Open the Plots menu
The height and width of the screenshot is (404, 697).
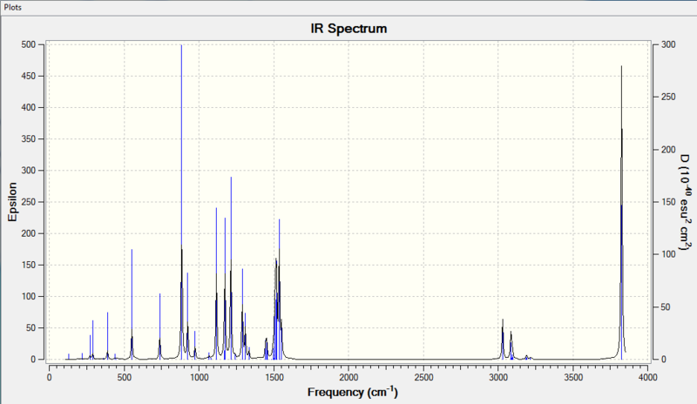click(x=12, y=8)
